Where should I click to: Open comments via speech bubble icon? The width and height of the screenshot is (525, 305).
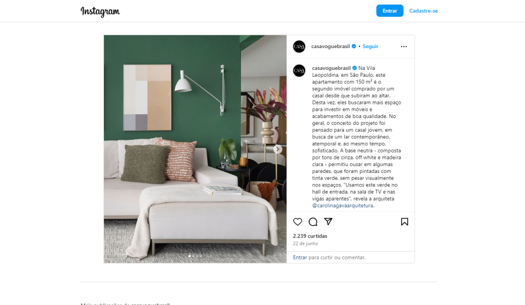point(313,222)
